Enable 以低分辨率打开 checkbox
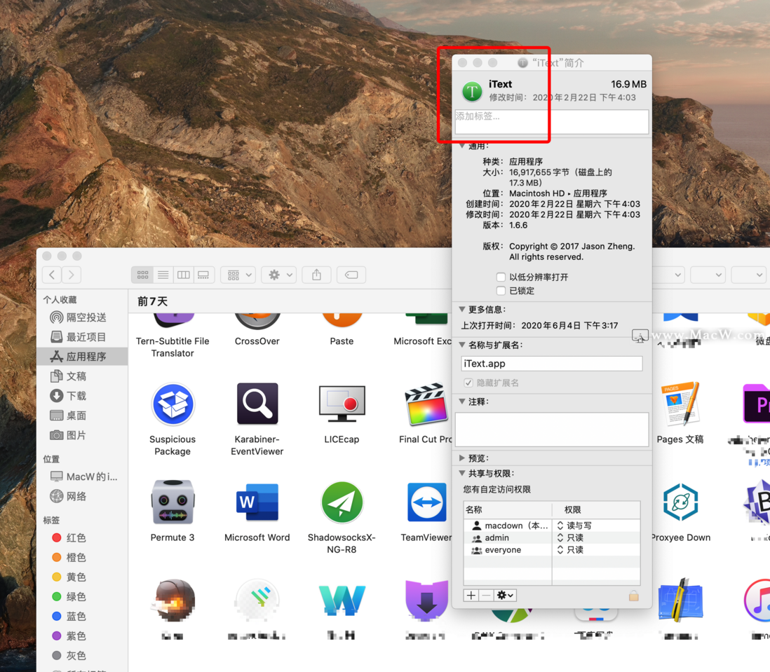The width and height of the screenshot is (770, 672). click(x=501, y=277)
